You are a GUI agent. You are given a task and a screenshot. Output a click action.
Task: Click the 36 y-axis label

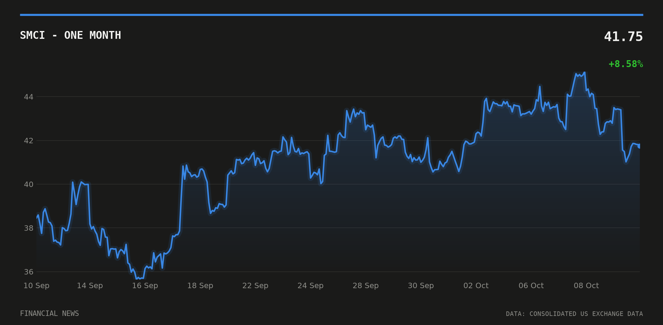point(29,272)
